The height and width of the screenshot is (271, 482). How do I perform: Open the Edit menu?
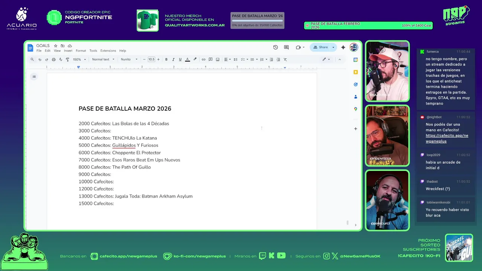tap(47, 51)
